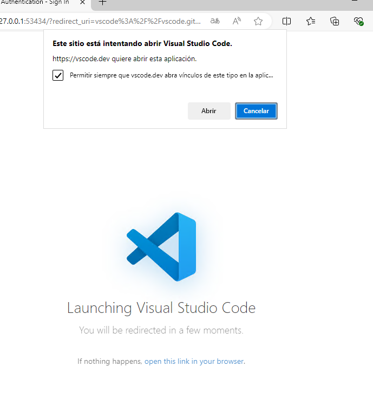Click the https://vscode.dev quiere abrir text

tap(125, 58)
